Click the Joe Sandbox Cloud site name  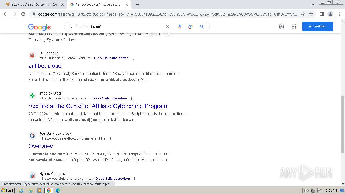point(56,133)
